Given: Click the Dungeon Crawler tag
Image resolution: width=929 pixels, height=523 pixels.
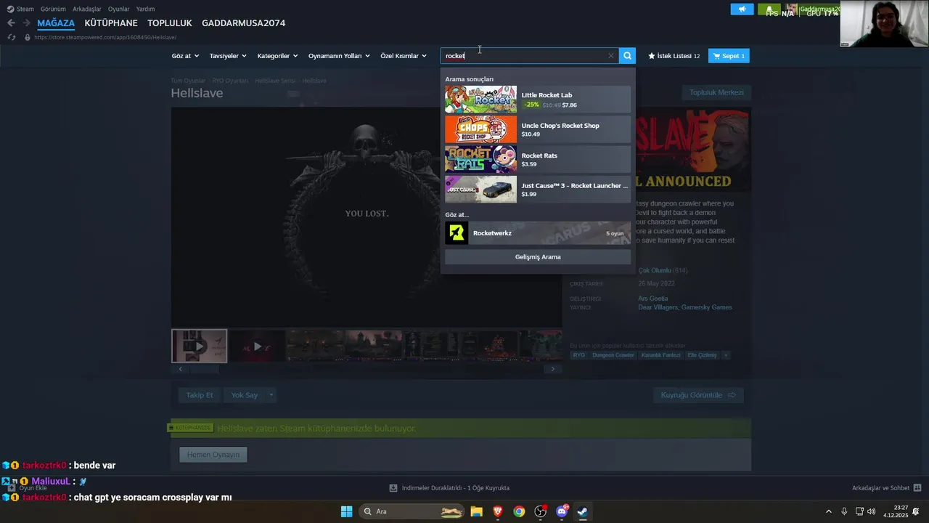Looking at the screenshot, I should 613,355.
